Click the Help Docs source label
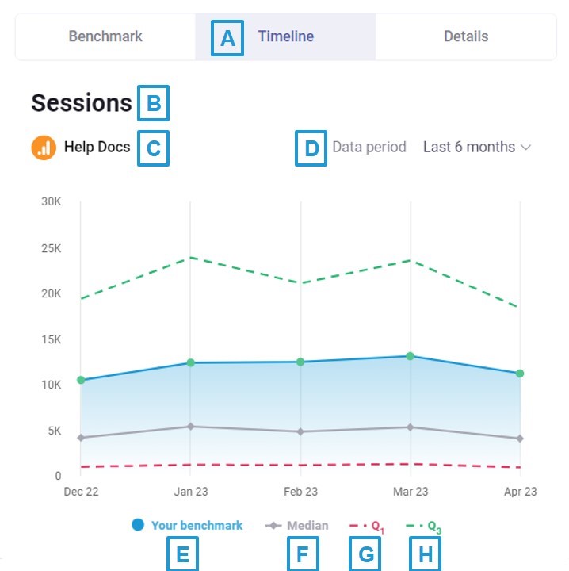 [97, 147]
